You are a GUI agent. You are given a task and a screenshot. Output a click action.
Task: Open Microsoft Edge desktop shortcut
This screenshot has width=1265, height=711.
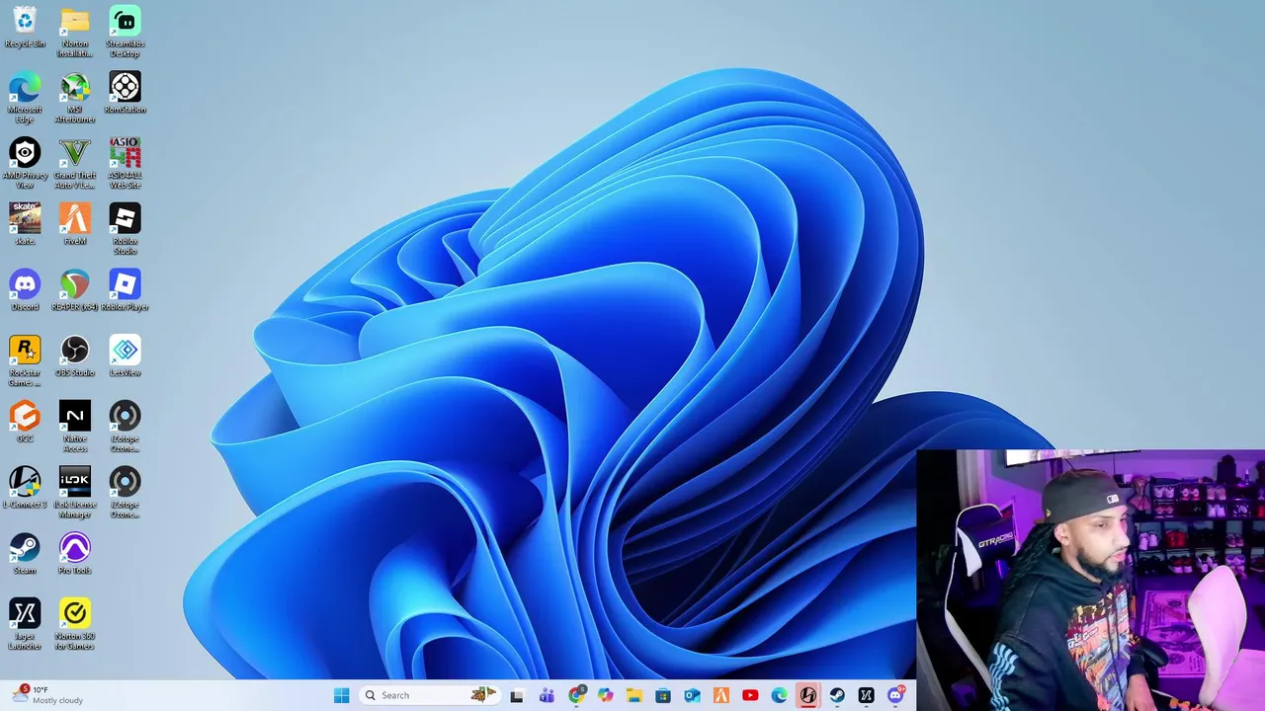(25, 98)
